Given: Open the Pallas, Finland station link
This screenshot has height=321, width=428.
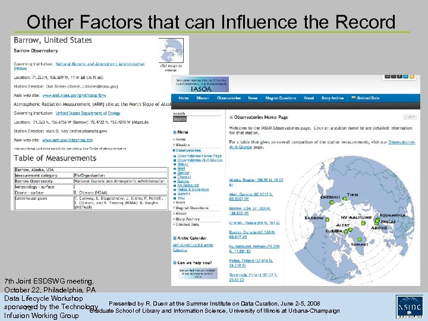Looking at the screenshot, I should click(x=251, y=263).
